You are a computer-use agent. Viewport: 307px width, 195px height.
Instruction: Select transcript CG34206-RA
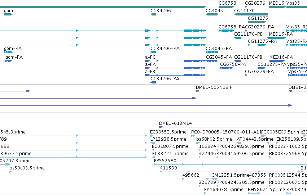[165, 49]
